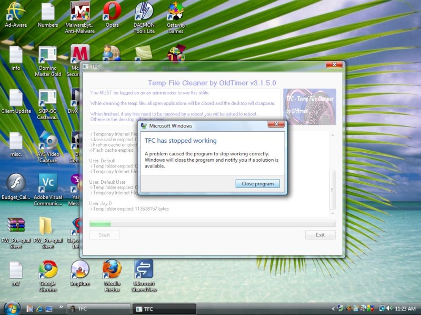The width and height of the screenshot is (421, 315).
Task: Click the greyed-out Start button in TFC
Action: (104, 235)
